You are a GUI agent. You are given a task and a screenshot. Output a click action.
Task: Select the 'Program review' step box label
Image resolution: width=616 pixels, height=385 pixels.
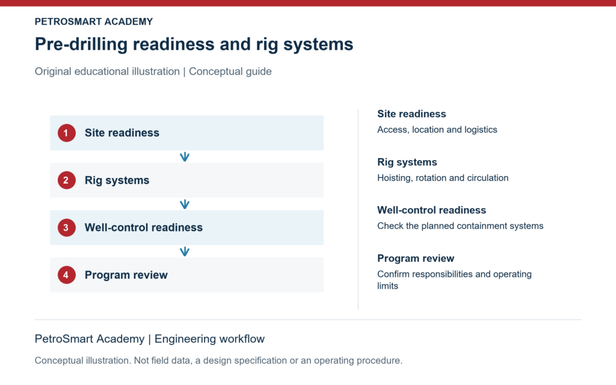[126, 275]
